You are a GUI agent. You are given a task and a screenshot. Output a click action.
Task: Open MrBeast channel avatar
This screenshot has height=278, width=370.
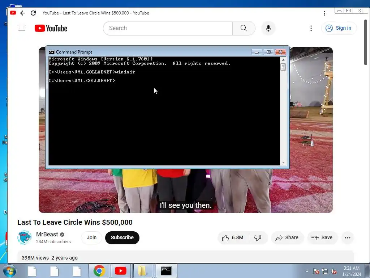point(25,237)
